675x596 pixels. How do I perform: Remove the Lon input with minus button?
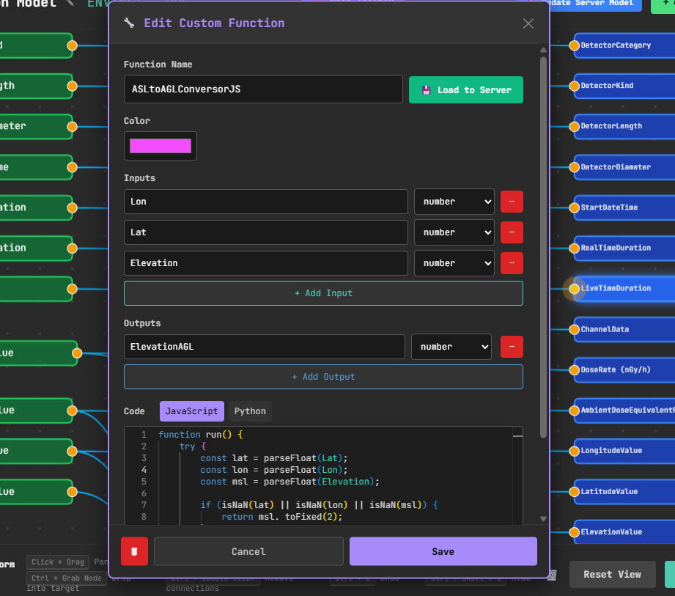(x=512, y=202)
